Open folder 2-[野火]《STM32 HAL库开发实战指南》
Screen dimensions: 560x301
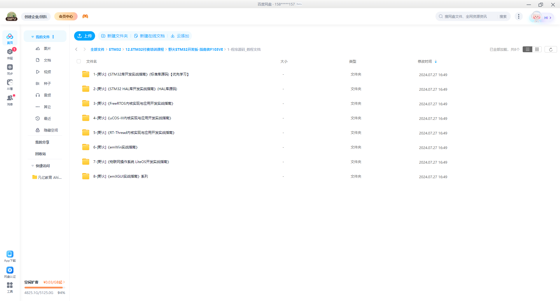tap(135, 89)
